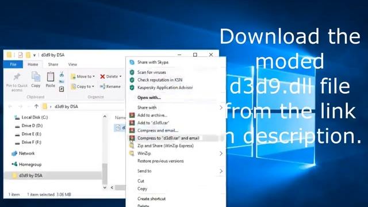This screenshot has height=207, width=368.
Task: Click address bar showing d3d9 by DSA
Action: [x=83, y=106]
